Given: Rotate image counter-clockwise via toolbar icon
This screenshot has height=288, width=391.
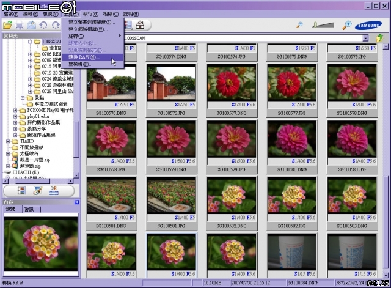Looking at the screenshot, I should 43,25.
